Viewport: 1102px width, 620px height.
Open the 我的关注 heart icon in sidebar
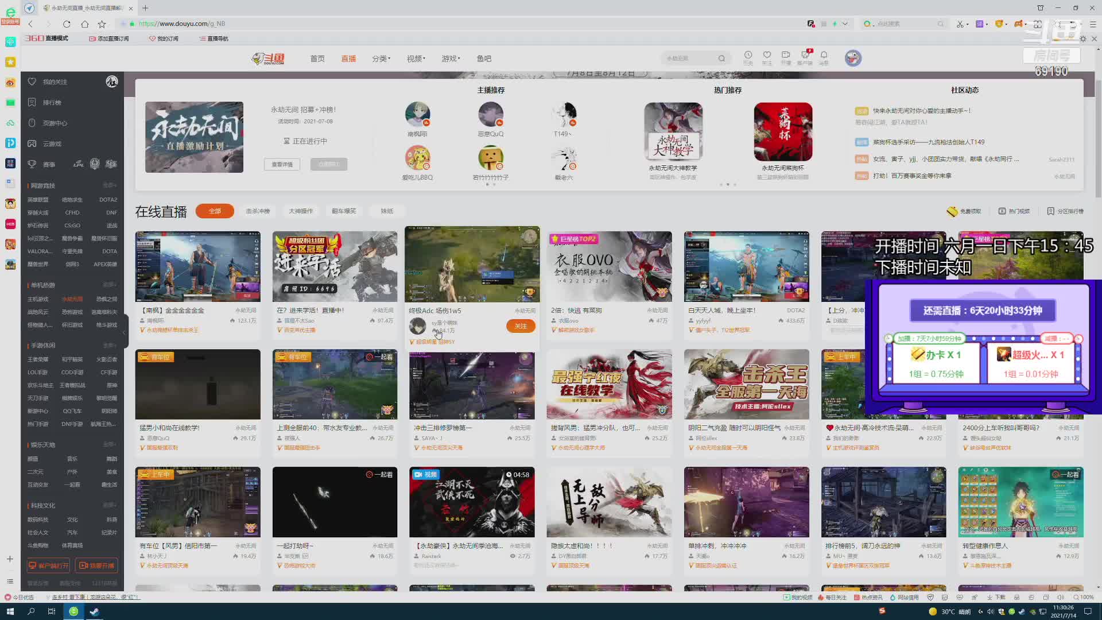pyautogui.click(x=32, y=82)
